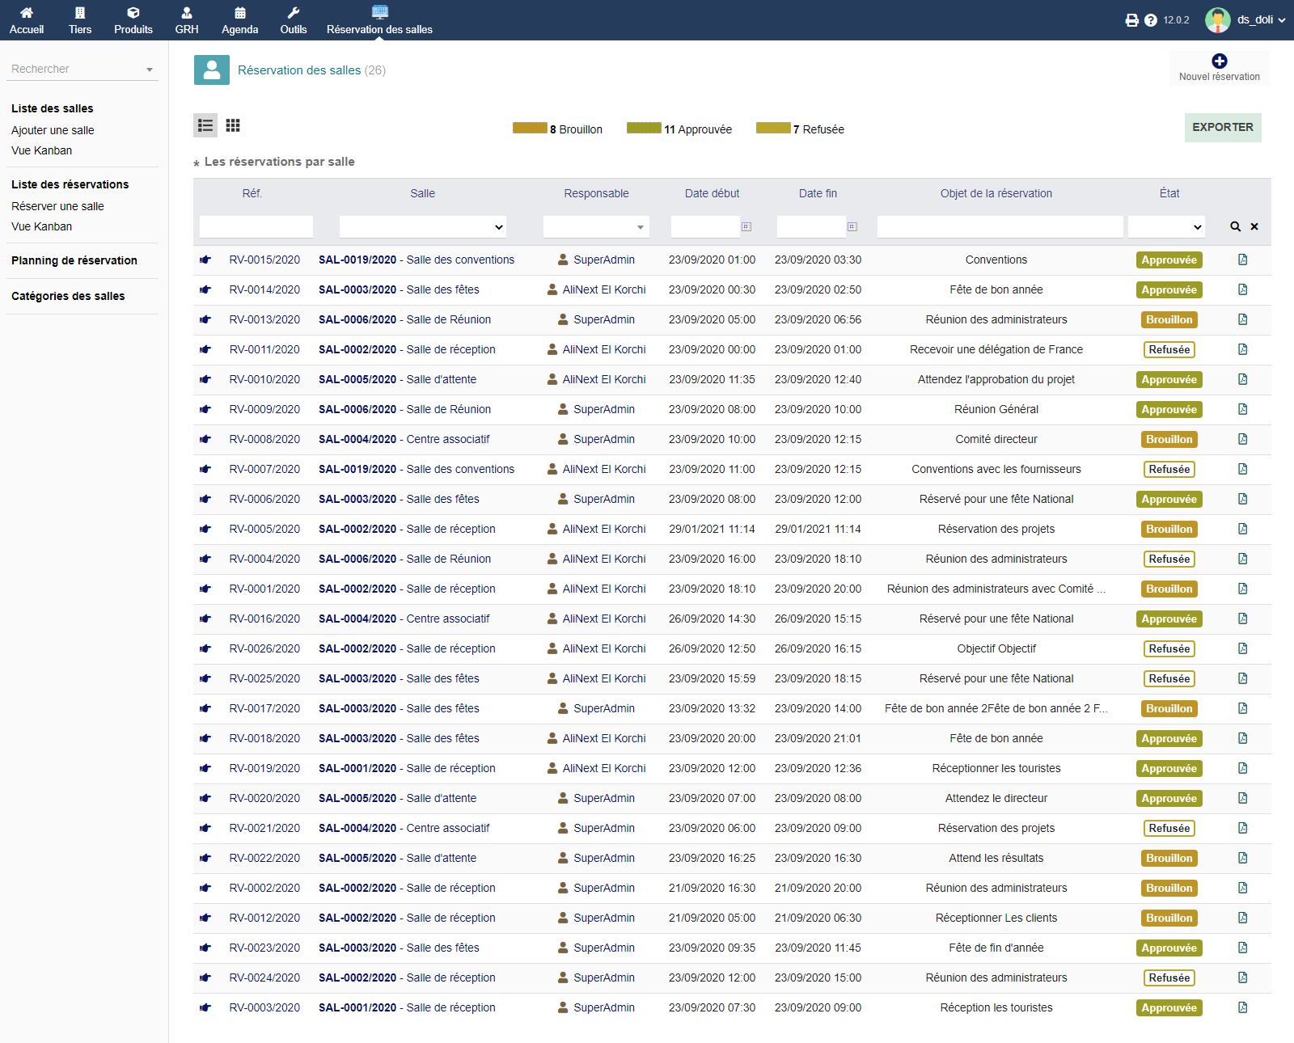Click pointing-hand icon of RV-0007/2020 row

tap(205, 469)
